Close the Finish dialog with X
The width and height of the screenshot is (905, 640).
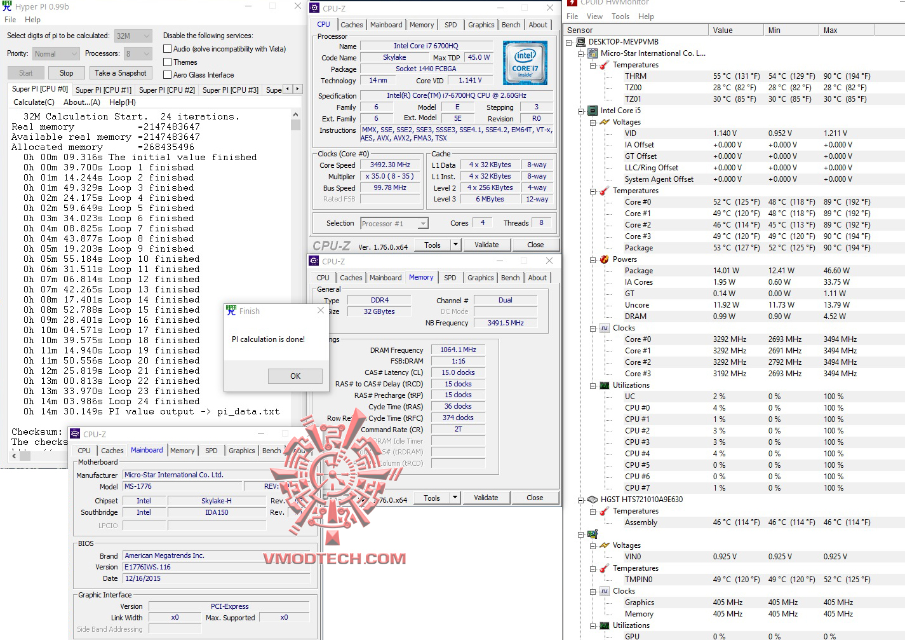[321, 311]
